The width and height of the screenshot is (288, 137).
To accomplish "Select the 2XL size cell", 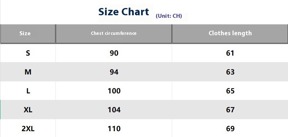I will tap(28, 129).
